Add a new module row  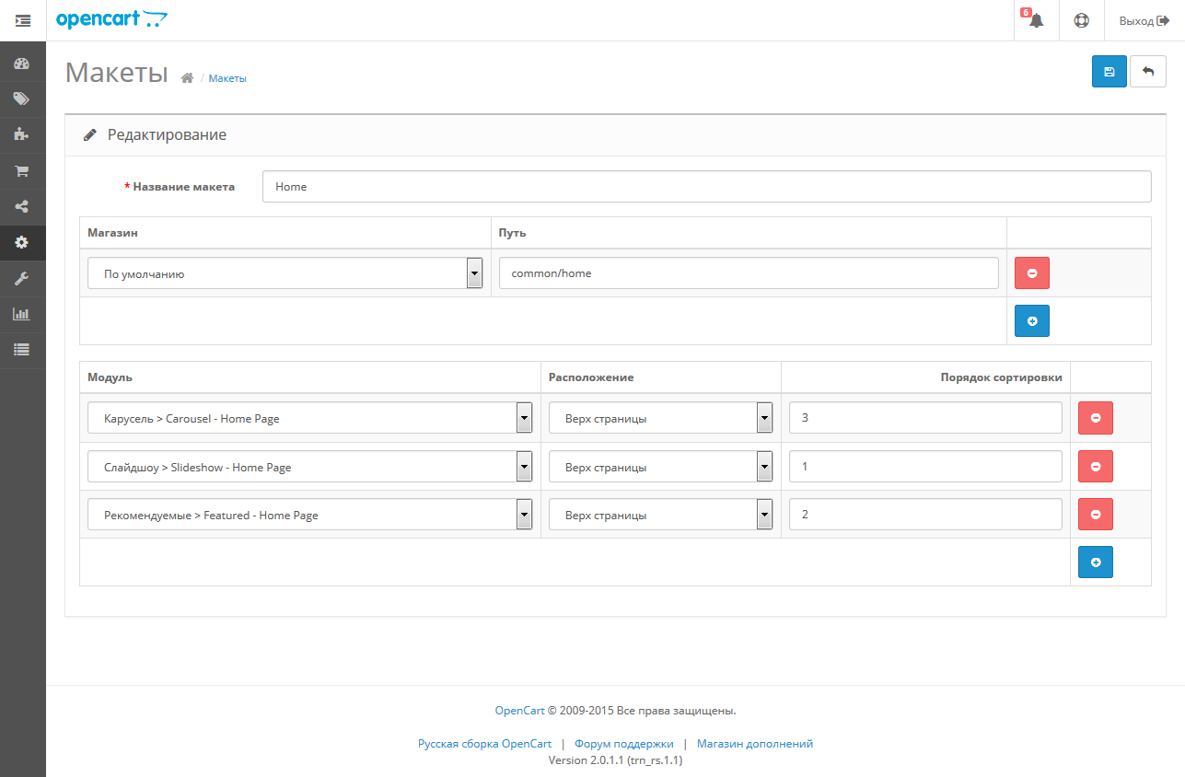coord(1095,562)
